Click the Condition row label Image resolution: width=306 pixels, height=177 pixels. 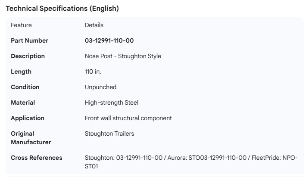(25, 87)
